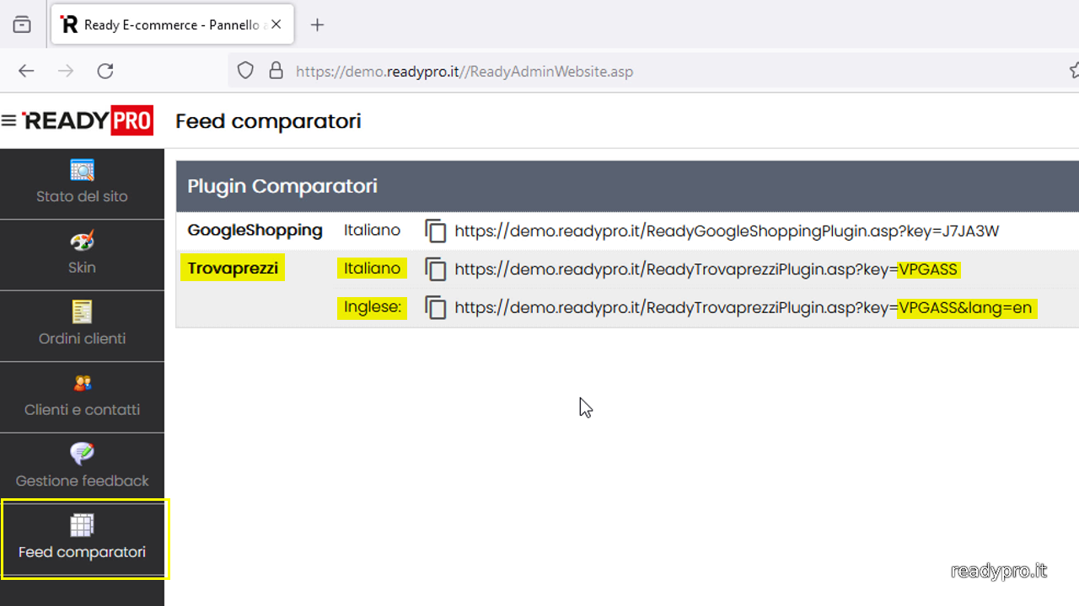Open Gestione feedback in sidebar
This screenshot has height=606, width=1079.
[82, 468]
